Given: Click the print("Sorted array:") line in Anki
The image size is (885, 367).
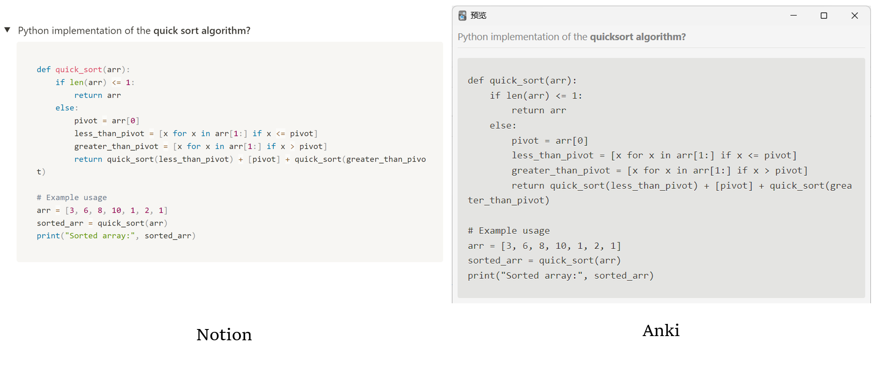Looking at the screenshot, I should click(x=560, y=276).
